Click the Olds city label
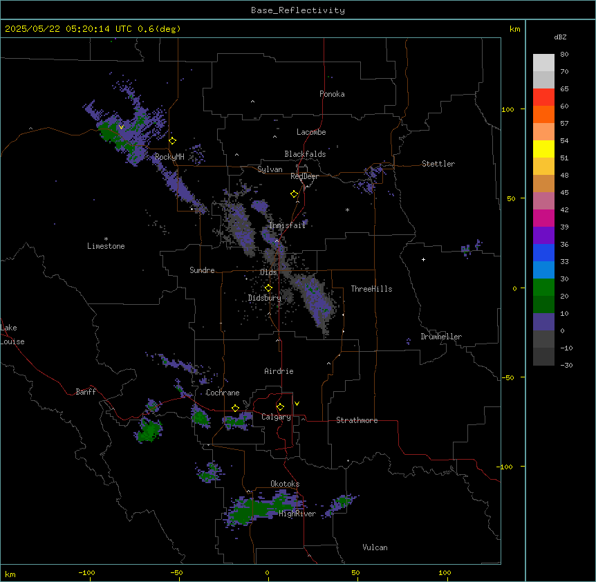This screenshot has width=596, height=582. click(x=268, y=272)
